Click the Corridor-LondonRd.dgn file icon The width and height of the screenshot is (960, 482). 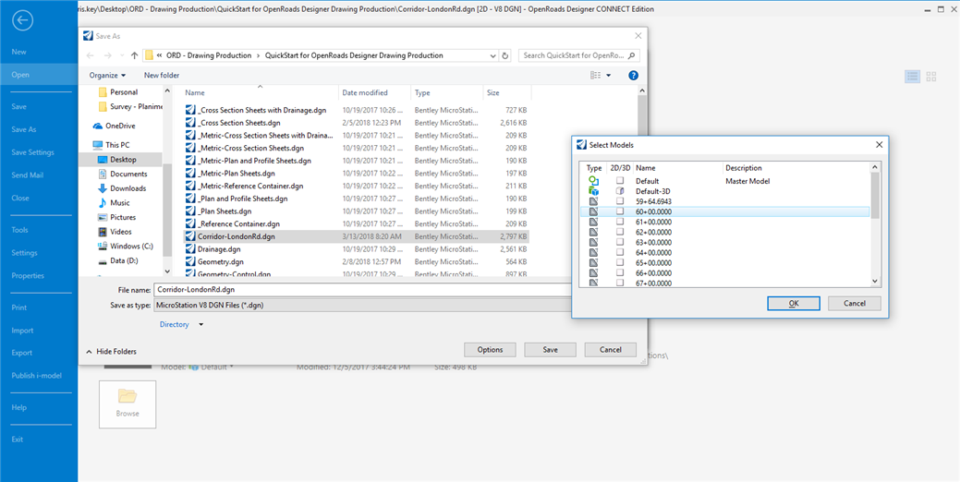point(189,235)
